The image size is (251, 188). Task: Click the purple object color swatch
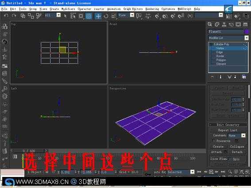coord(247,31)
